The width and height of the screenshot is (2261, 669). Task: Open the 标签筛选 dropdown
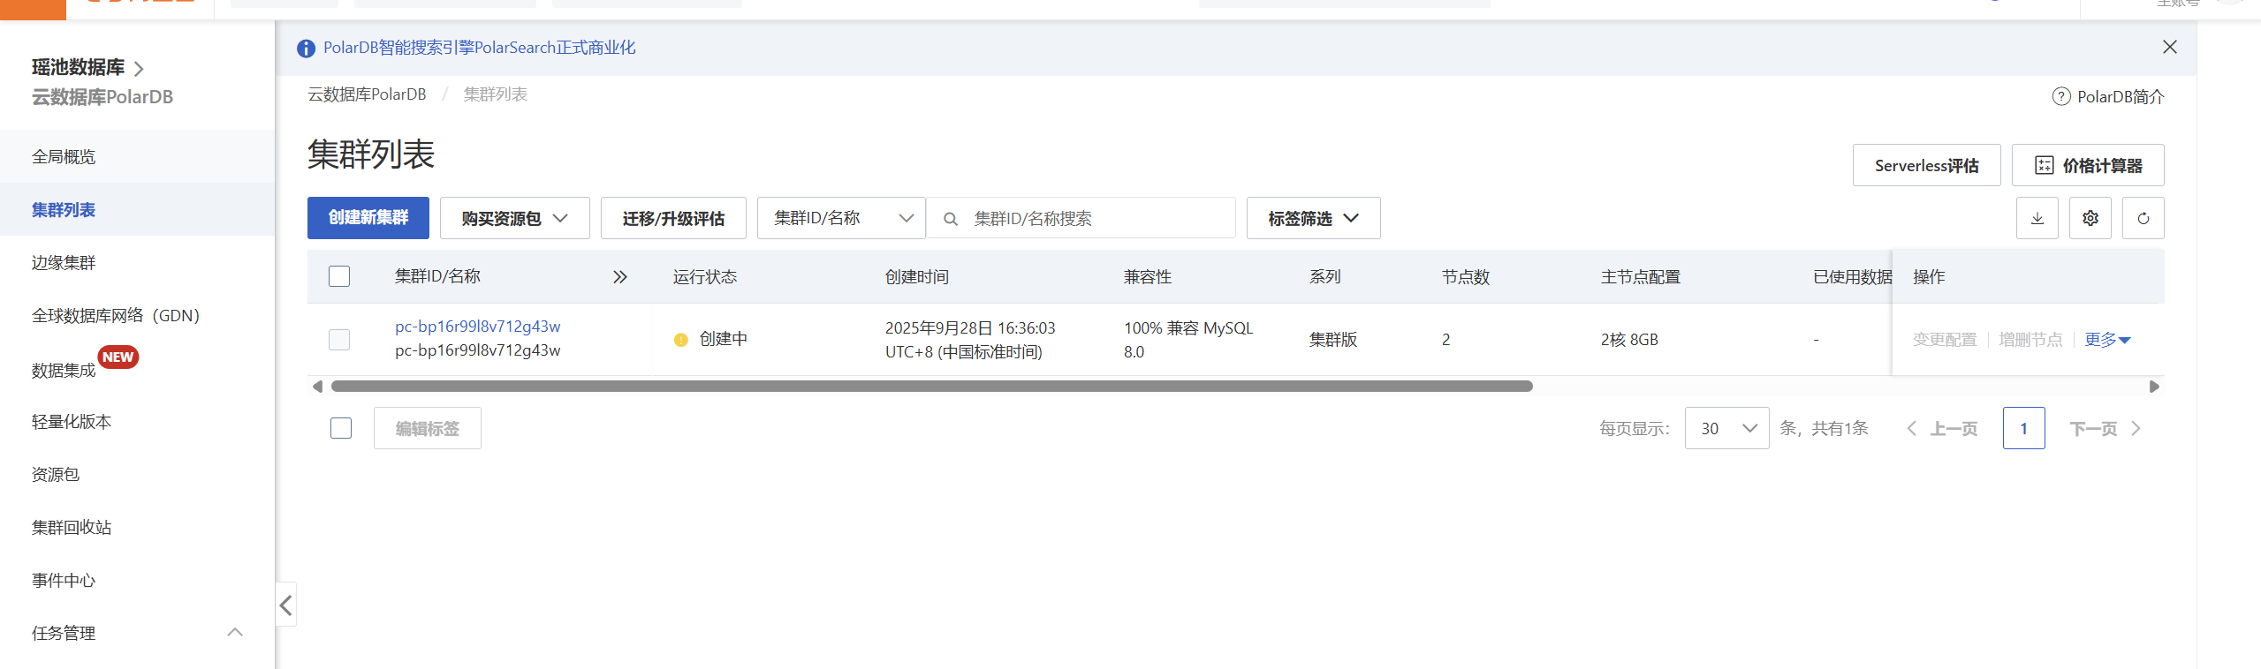pyautogui.click(x=1313, y=218)
